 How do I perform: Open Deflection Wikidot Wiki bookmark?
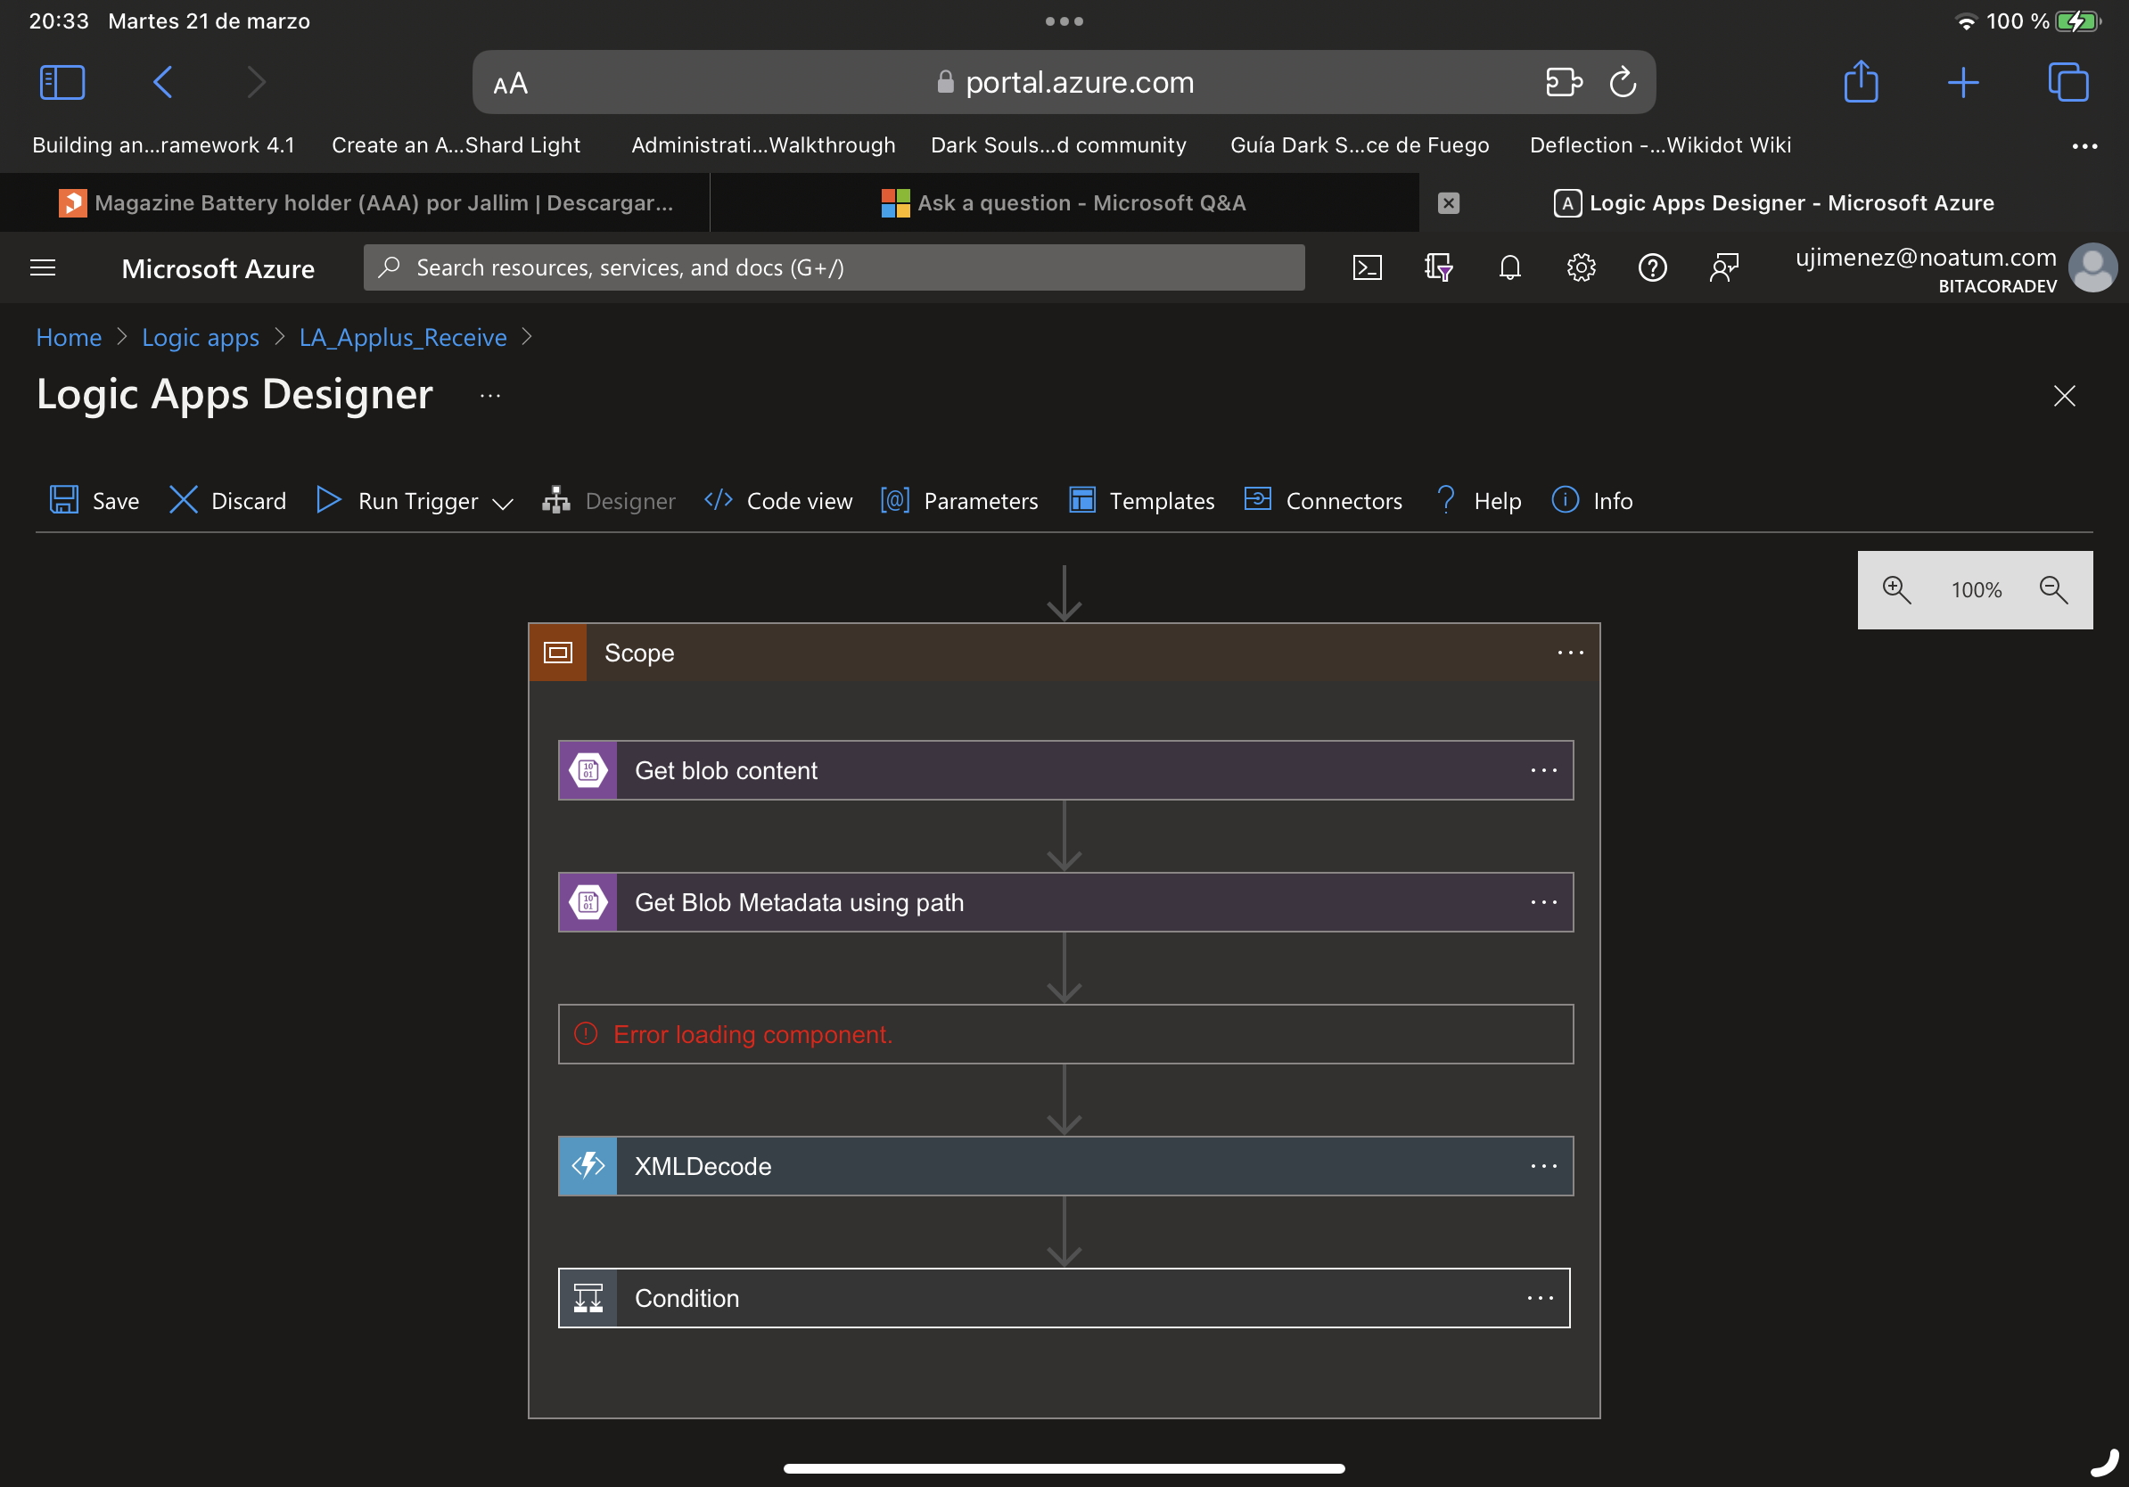coord(1660,145)
